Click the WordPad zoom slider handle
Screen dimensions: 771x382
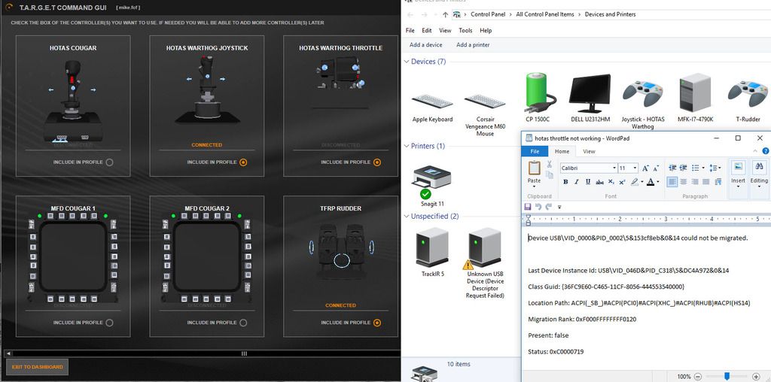727,376
